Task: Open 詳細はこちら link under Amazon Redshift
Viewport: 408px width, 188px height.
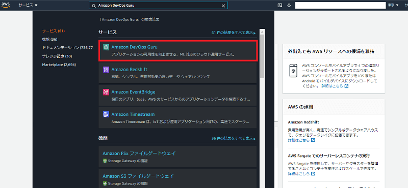Action: point(301,140)
